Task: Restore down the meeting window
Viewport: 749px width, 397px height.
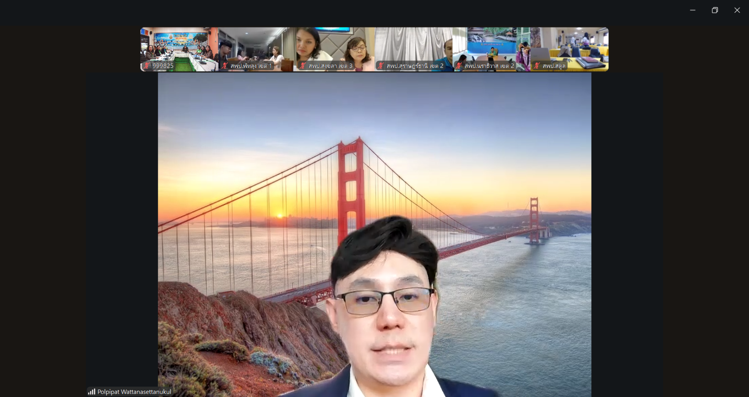Action: (715, 10)
